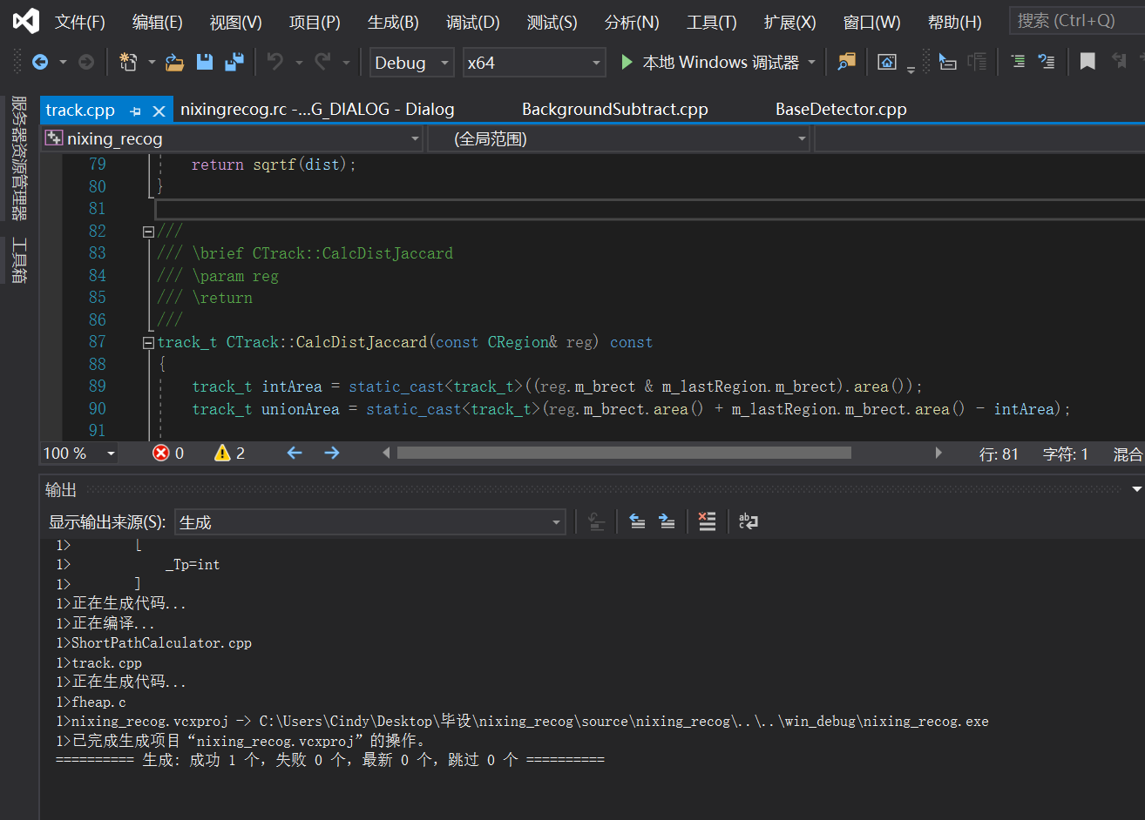1145x820 pixels.
Task: Open the x64 platform dropdown
Action: tap(534, 62)
